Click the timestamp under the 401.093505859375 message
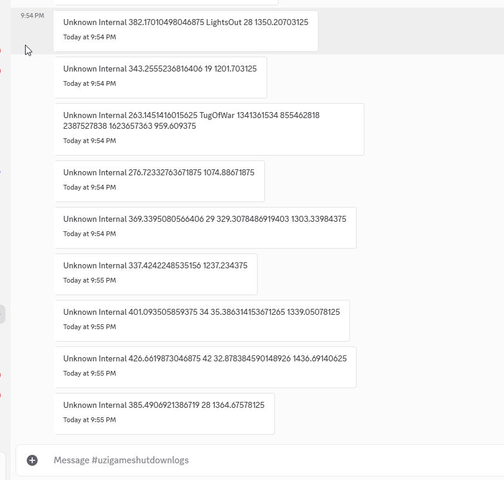Screen dimensions: 504x480 pyautogui.click(x=89, y=327)
